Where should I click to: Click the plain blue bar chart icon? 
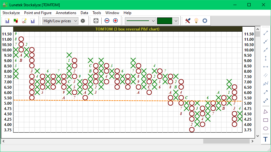click(33, 21)
